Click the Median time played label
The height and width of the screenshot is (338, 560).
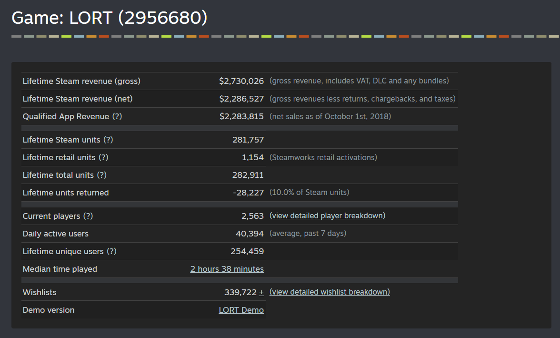point(60,269)
